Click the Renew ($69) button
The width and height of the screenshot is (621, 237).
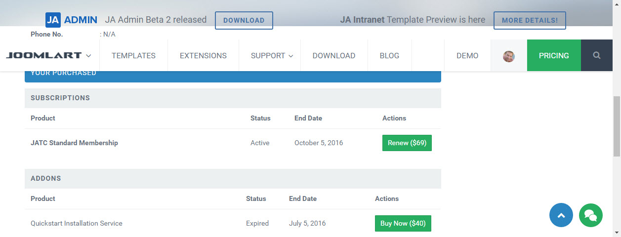tap(407, 143)
